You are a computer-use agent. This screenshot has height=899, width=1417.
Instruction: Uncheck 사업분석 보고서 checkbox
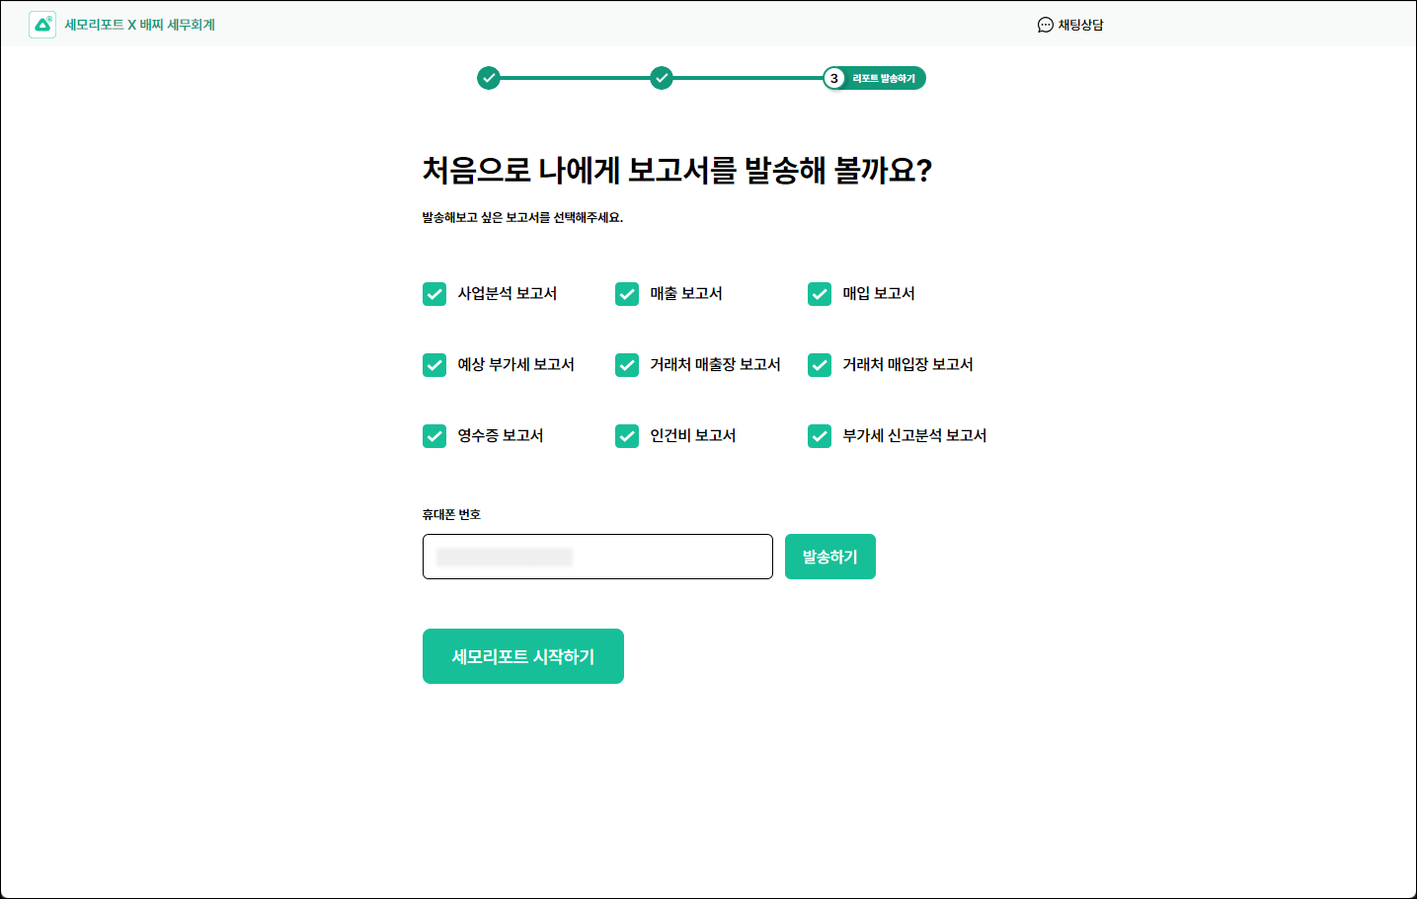[434, 294]
